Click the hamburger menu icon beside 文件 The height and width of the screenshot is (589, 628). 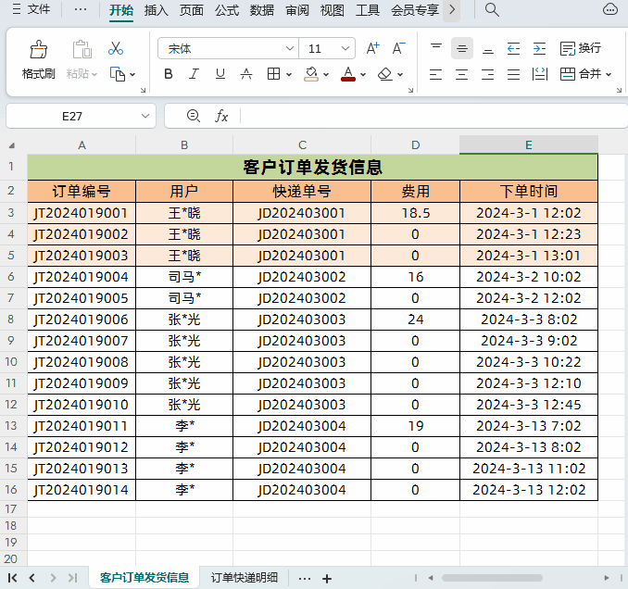[17, 9]
